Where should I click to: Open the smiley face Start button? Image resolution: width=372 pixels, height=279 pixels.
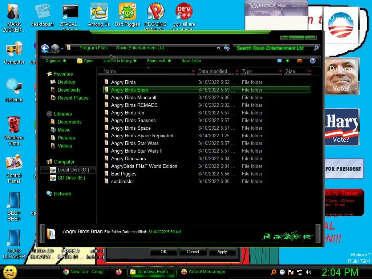(x=10, y=272)
